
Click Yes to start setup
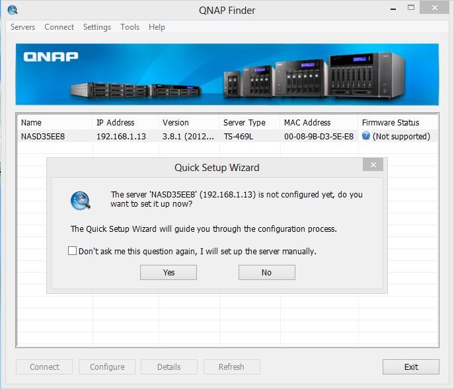[x=169, y=272]
